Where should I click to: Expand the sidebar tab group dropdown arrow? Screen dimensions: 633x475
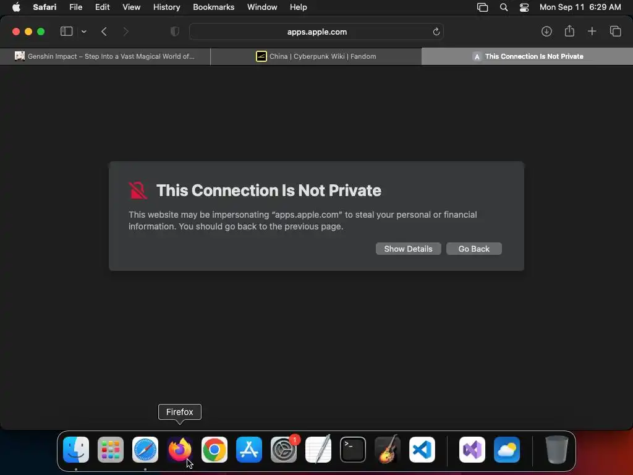pyautogui.click(x=83, y=32)
